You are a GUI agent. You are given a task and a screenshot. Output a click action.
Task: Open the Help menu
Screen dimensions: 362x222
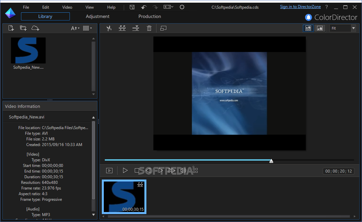pyautogui.click(x=111, y=7)
